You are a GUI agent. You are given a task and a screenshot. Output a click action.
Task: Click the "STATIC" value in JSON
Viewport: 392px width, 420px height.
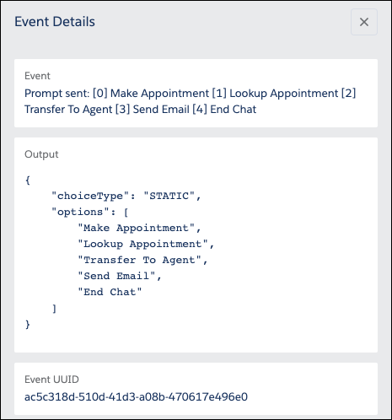pos(169,196)
